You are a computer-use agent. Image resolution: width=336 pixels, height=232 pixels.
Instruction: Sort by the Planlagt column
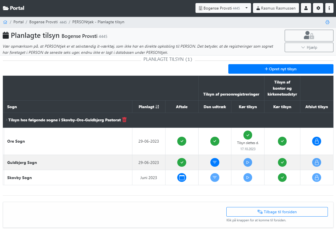click(x=149, y=107)
